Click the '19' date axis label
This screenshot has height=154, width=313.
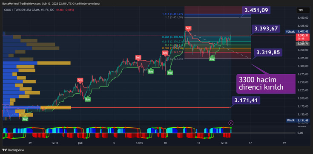tap(284, 143)
